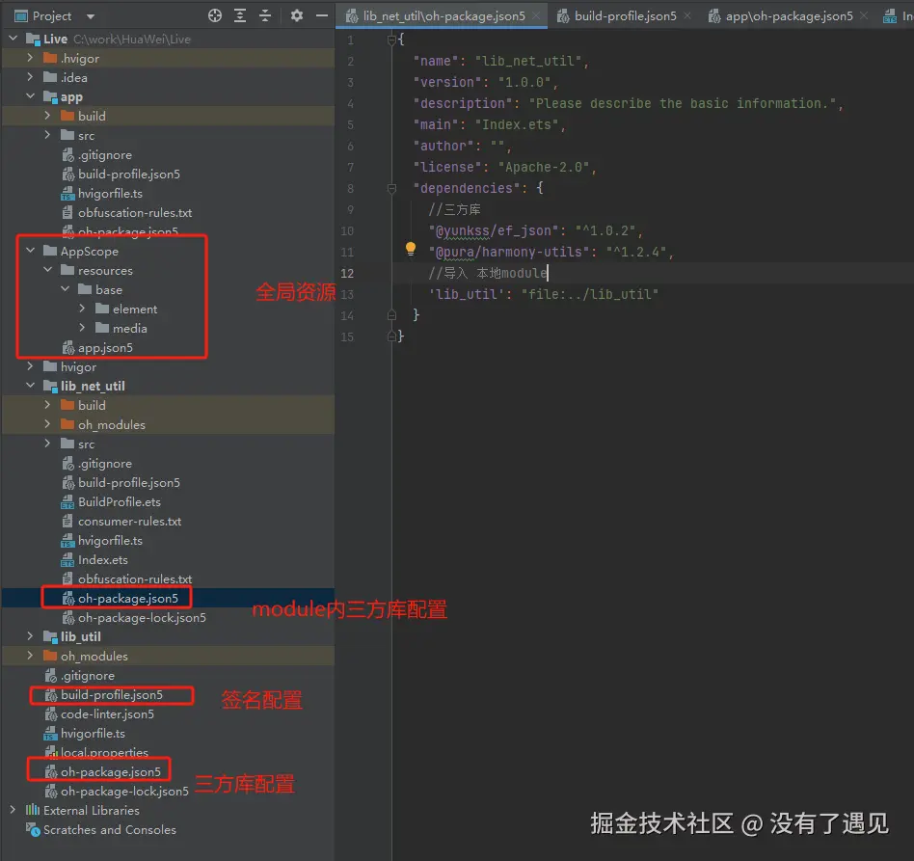Image resolution: width=914 pixels, height=861 pixels.
Task: Click the Collapse All icon in Project toolbar
Action: pos(264,15)
